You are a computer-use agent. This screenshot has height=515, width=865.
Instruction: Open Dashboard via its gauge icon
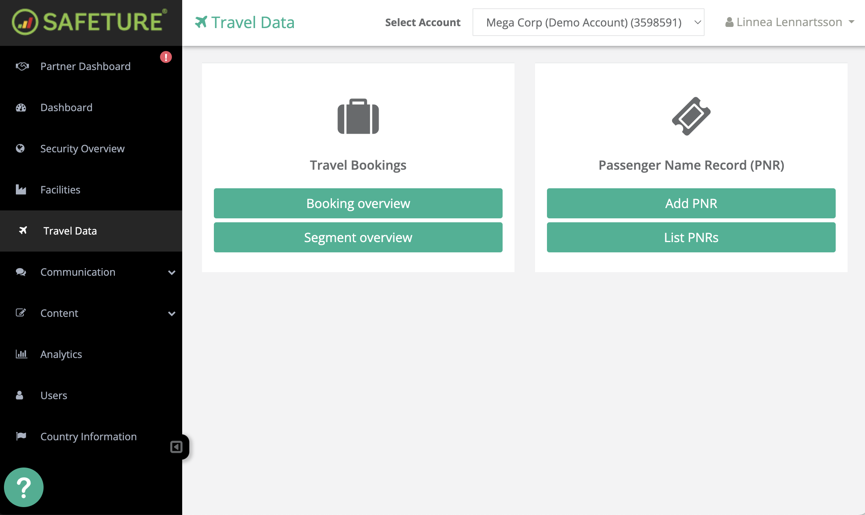21,107
